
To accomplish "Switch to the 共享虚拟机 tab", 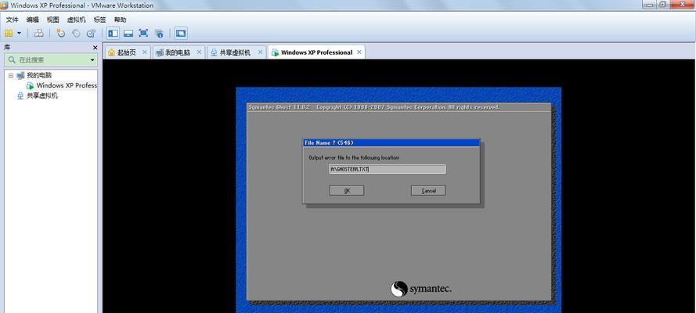I will tap(235, 52).
